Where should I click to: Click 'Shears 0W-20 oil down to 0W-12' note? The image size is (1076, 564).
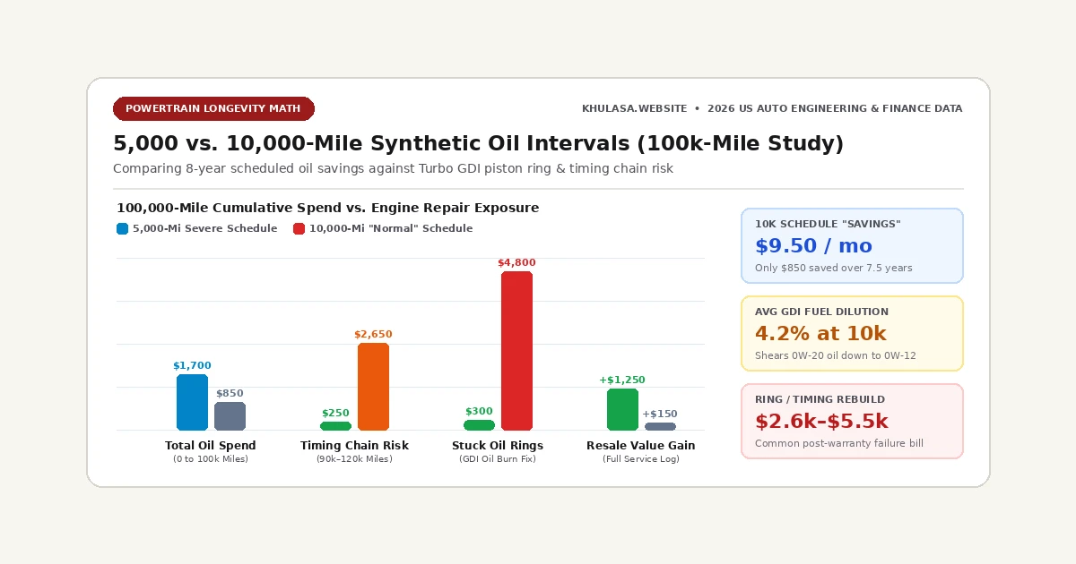point(835,355)
